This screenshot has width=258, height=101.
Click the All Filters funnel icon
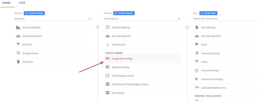pyautogui.click(x=18, y=45)
